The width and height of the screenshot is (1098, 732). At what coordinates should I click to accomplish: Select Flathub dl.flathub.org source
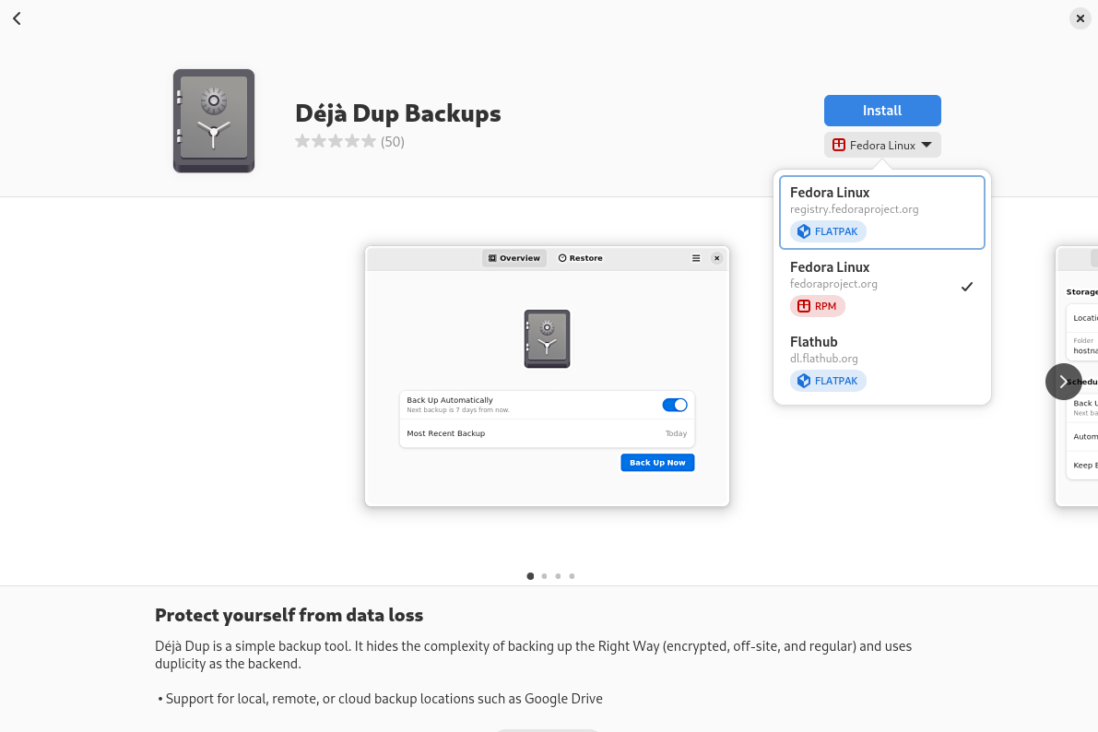pyautogui.click(x=881, y=361)
